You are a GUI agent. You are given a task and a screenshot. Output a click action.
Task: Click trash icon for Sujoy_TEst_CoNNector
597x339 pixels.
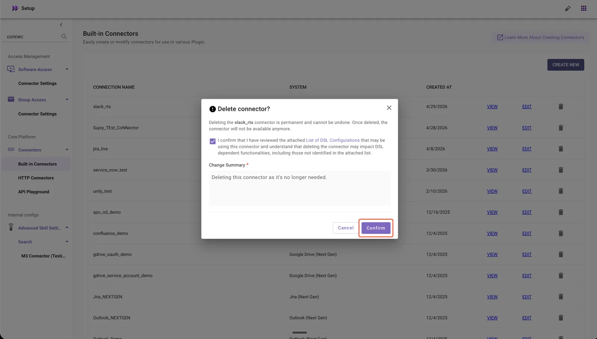[560, 128]
